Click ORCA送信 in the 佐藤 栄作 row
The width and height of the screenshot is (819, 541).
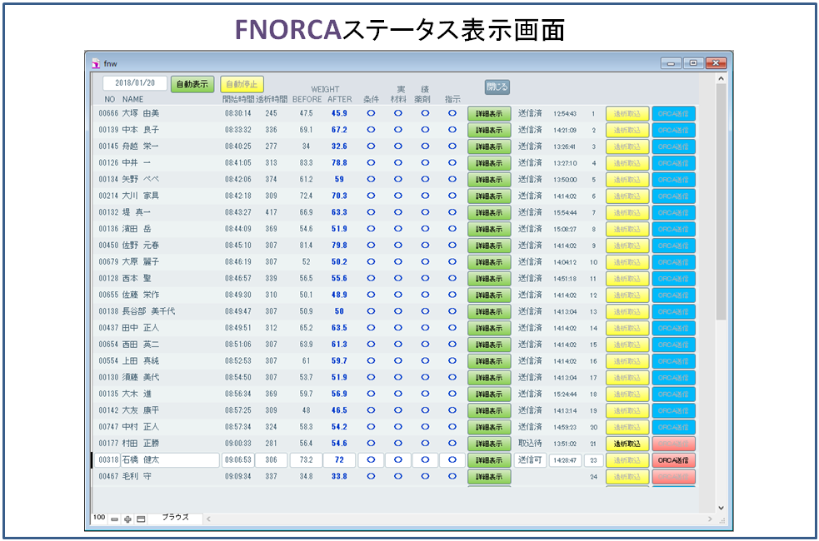pos(673,295)
